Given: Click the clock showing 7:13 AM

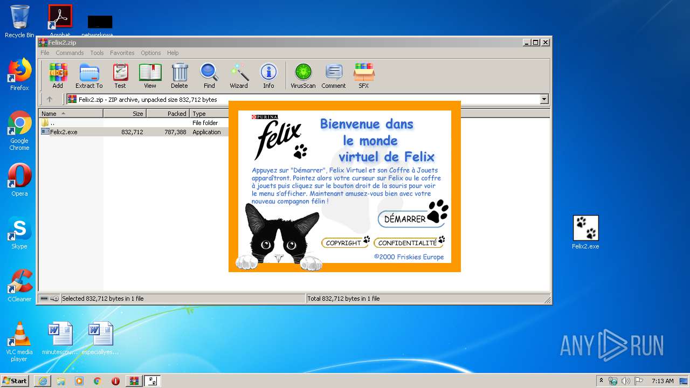Looking at the screenshot, I should 663,381.
